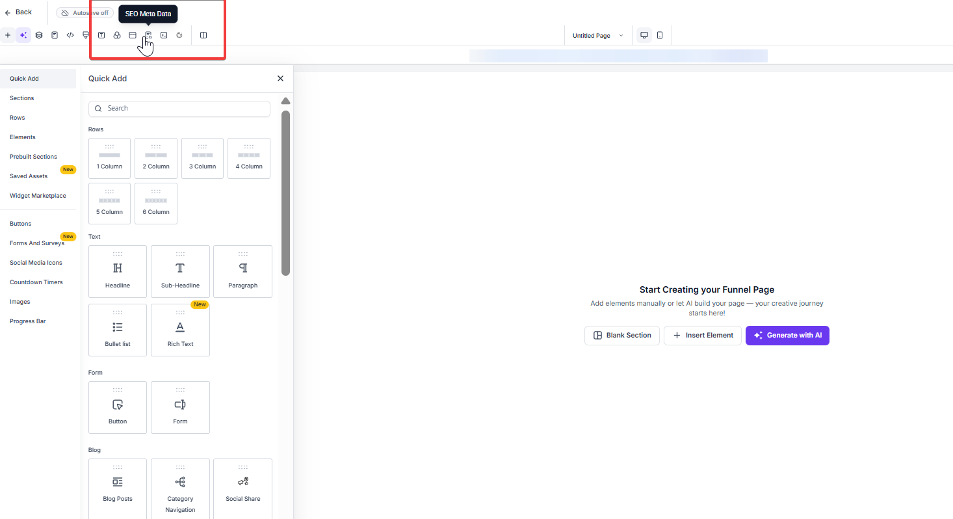Viewport: 953px width, 519px height.
Task: Click the plus add-element icon in the toolbar
Action: pos(8,35)
